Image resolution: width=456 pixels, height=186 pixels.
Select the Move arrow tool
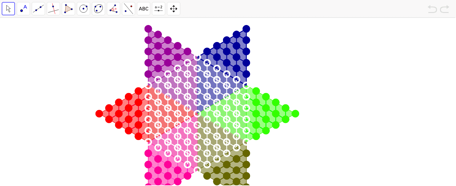8,9
